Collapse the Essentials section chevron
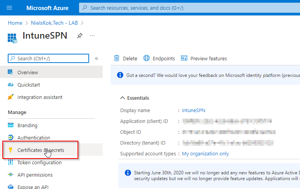 (x=122, y=98)
